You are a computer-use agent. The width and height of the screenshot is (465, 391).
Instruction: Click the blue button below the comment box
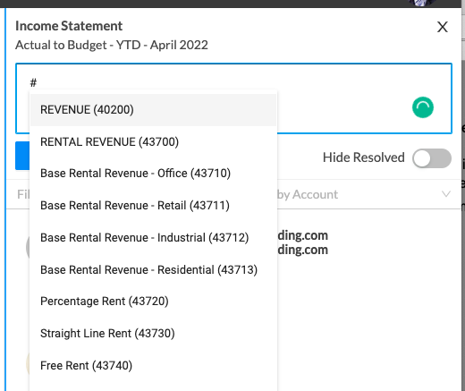click(22, 156)
